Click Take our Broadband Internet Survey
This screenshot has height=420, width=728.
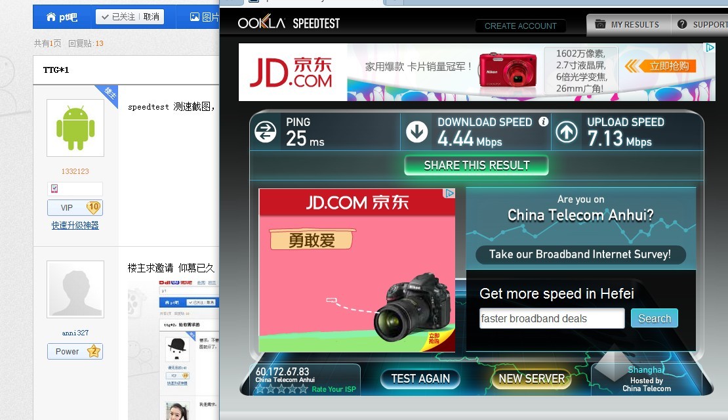[580, 255]
